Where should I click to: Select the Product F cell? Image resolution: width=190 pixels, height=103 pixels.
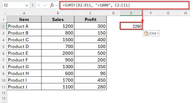coord(24,60)
